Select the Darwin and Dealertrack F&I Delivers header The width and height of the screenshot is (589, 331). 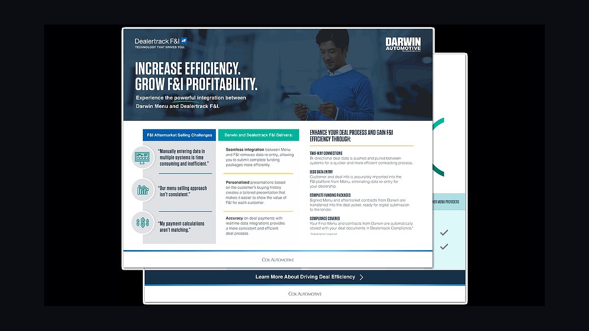tap(258, 135)
